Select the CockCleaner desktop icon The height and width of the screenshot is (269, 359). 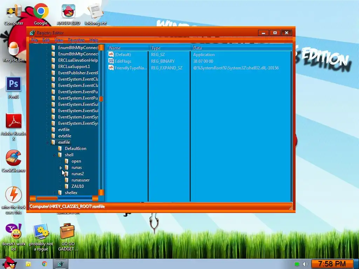14,161
